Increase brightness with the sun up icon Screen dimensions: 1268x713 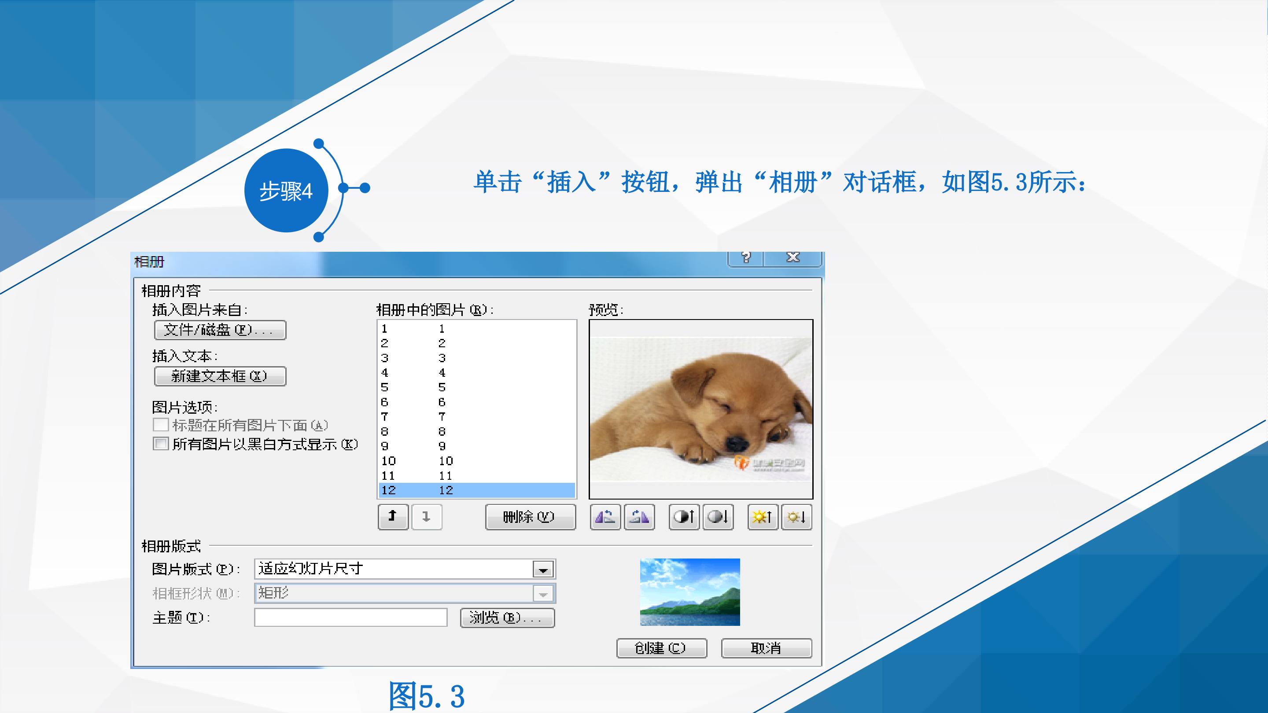[763, 517]
